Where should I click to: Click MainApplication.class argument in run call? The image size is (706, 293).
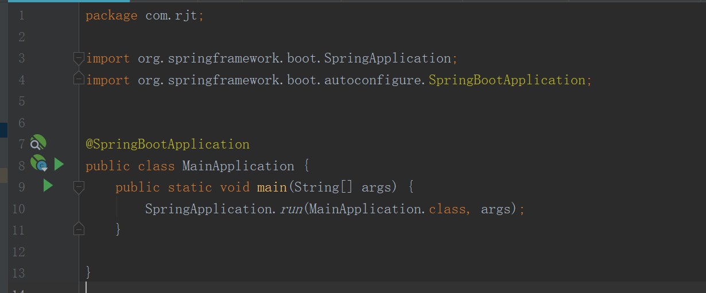pyautogui.click(x=388, y=209)
